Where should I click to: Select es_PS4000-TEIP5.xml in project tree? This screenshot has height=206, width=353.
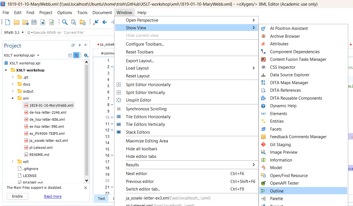(47, 133)
